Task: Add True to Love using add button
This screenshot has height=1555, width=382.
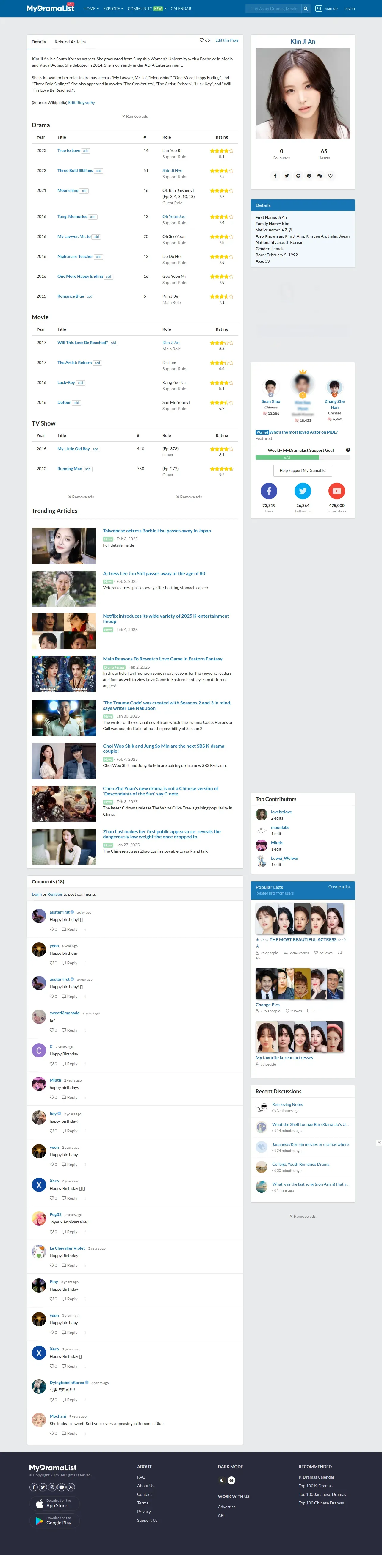Action: click(x=86, y=151)
